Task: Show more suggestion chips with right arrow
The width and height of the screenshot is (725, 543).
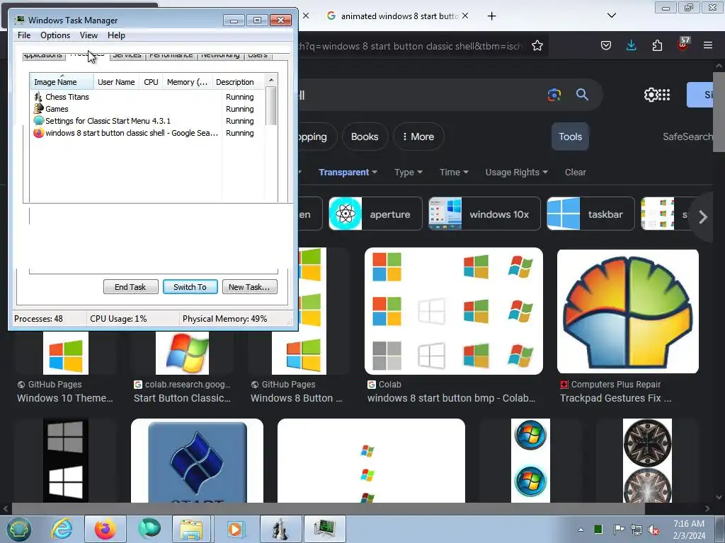Action: click(703, 216)
